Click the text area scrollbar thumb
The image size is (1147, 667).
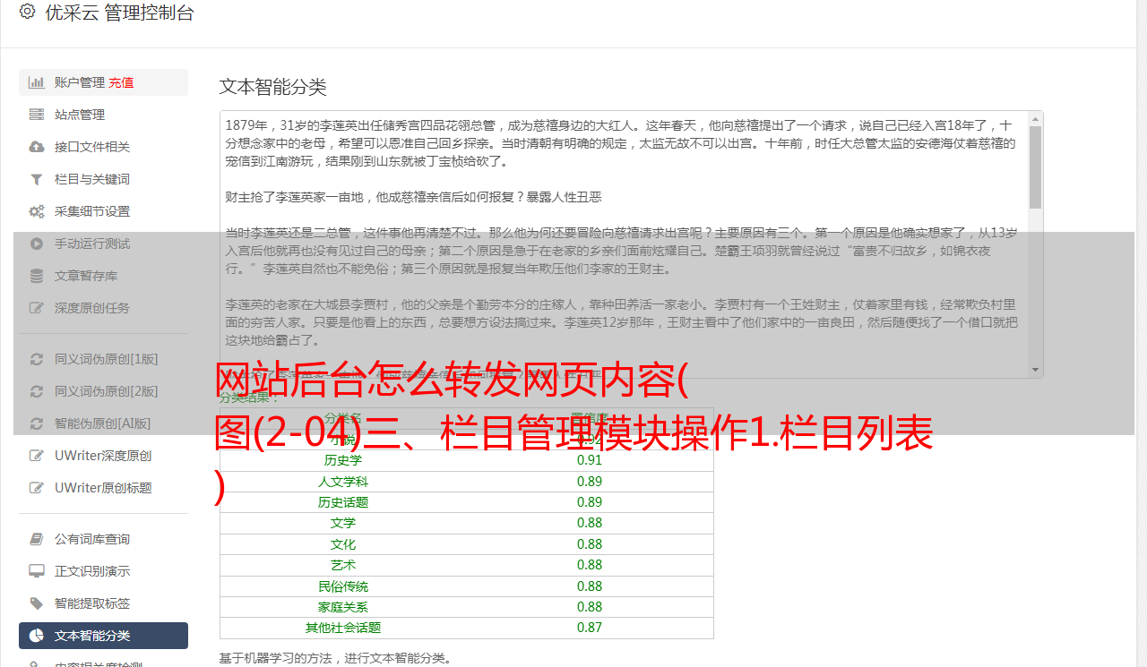click(1036, 167)
